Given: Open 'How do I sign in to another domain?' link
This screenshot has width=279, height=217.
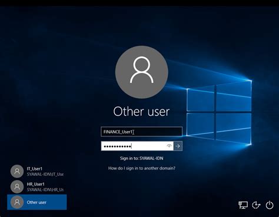Looking at the screenshot, I should [x=142, y=168].
